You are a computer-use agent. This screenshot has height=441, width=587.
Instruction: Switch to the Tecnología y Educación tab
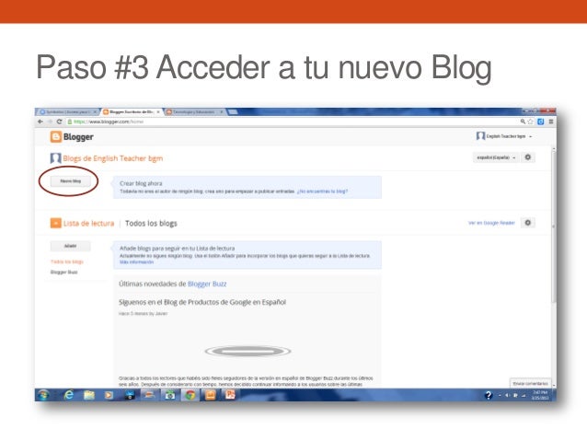click(194, 112)
